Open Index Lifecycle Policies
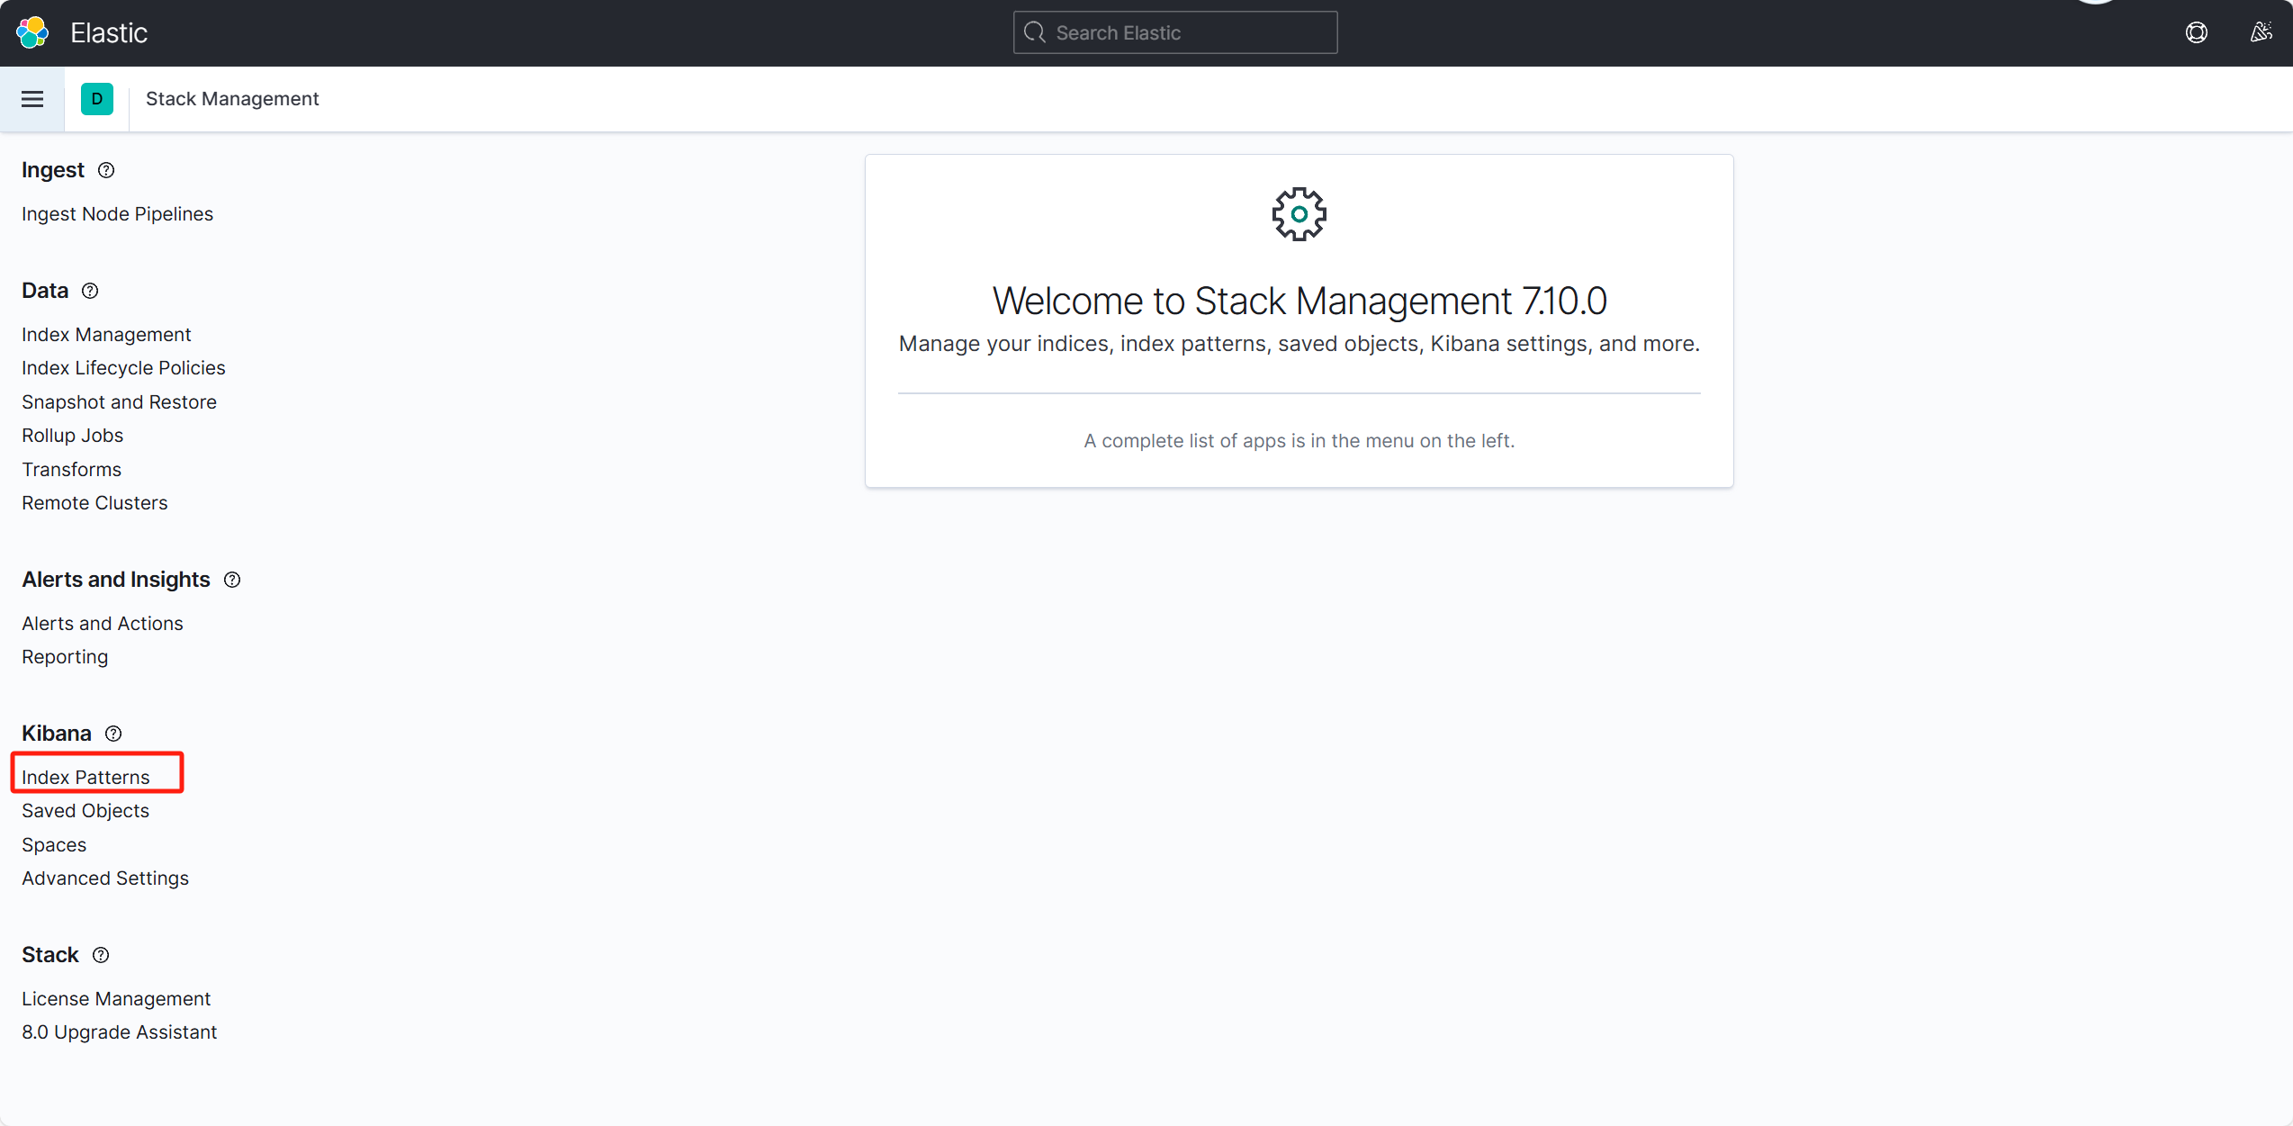Screen dimensions: 2293x1126 [123, 368]
